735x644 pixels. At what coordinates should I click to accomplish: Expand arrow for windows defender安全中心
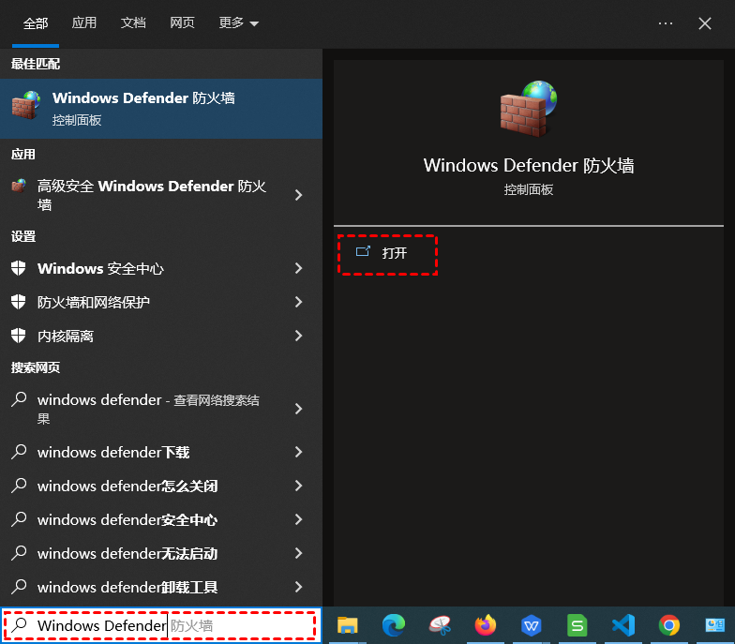coord(298,519)
